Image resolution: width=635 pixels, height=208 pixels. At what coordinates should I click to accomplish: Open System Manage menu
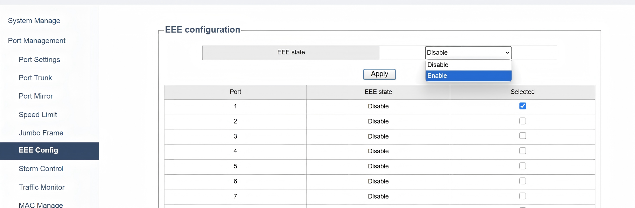(x=34, y=21)
